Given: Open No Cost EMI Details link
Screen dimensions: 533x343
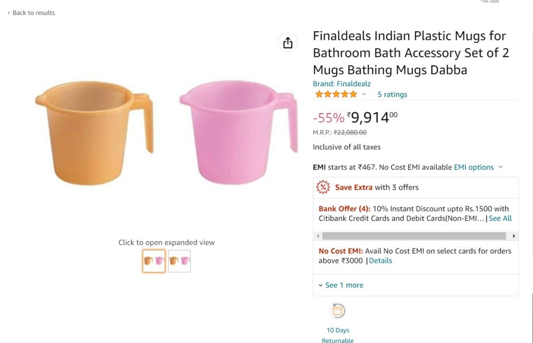Looking at the screenshot, I should (380, 261).
